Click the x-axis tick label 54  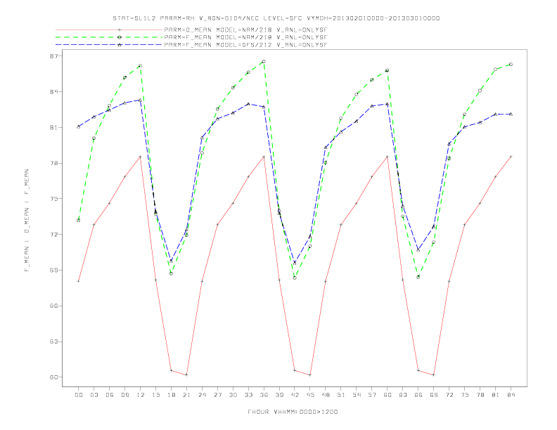[357, 395]
